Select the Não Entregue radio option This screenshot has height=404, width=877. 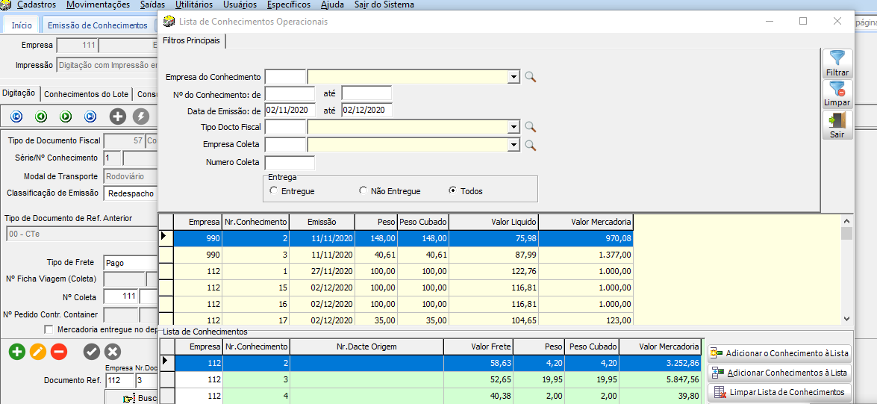pos(363,191)
